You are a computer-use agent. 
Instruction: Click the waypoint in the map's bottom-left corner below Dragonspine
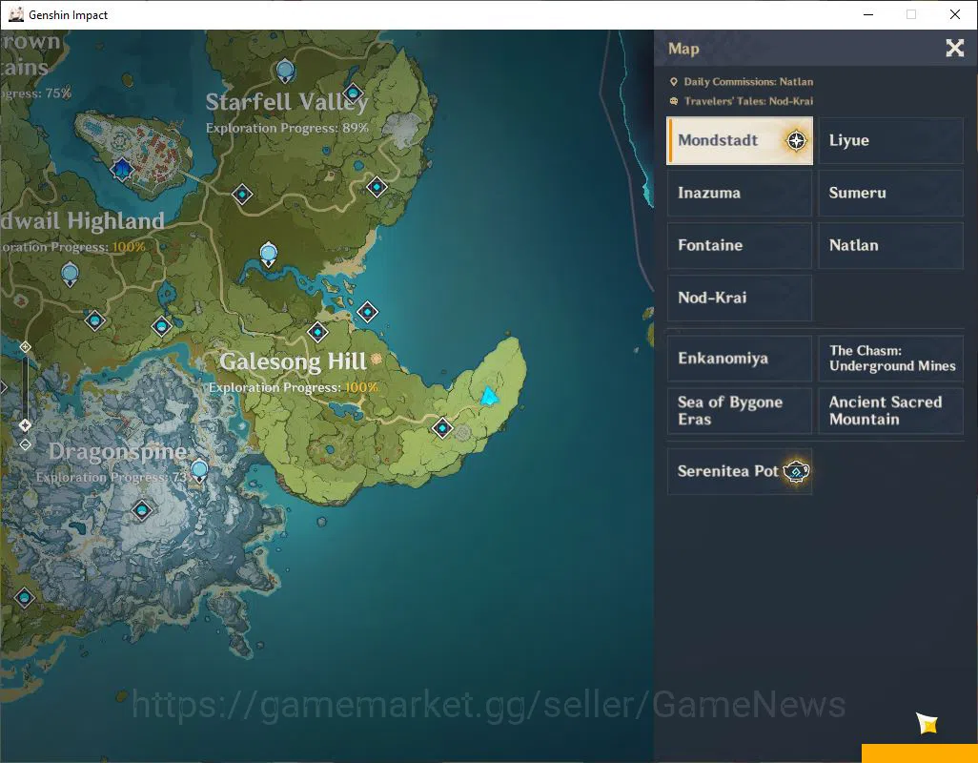pyautogui.click(x=25, y=598)
